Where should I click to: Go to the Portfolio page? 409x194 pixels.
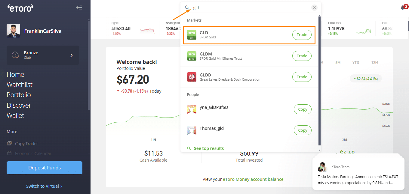tap(19, 95)
